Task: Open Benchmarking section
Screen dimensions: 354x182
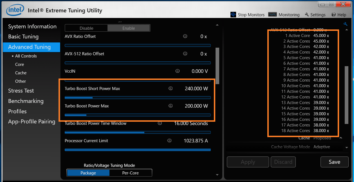Action: point(26,101)
